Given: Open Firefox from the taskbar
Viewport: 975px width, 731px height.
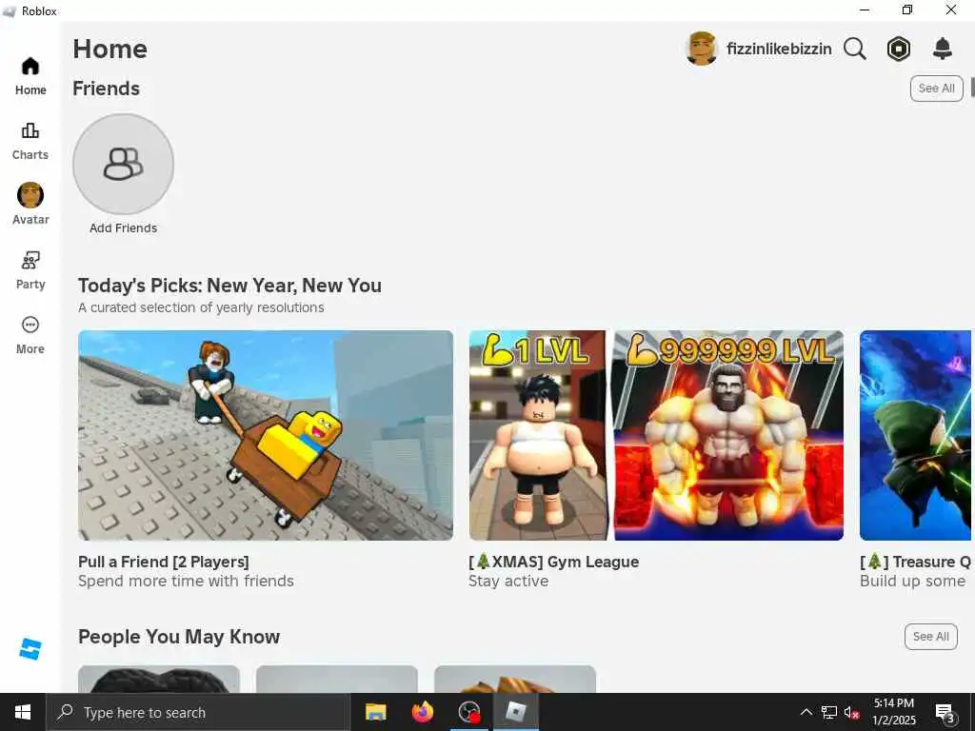Looking at the screenshot, I should [423, 712].
